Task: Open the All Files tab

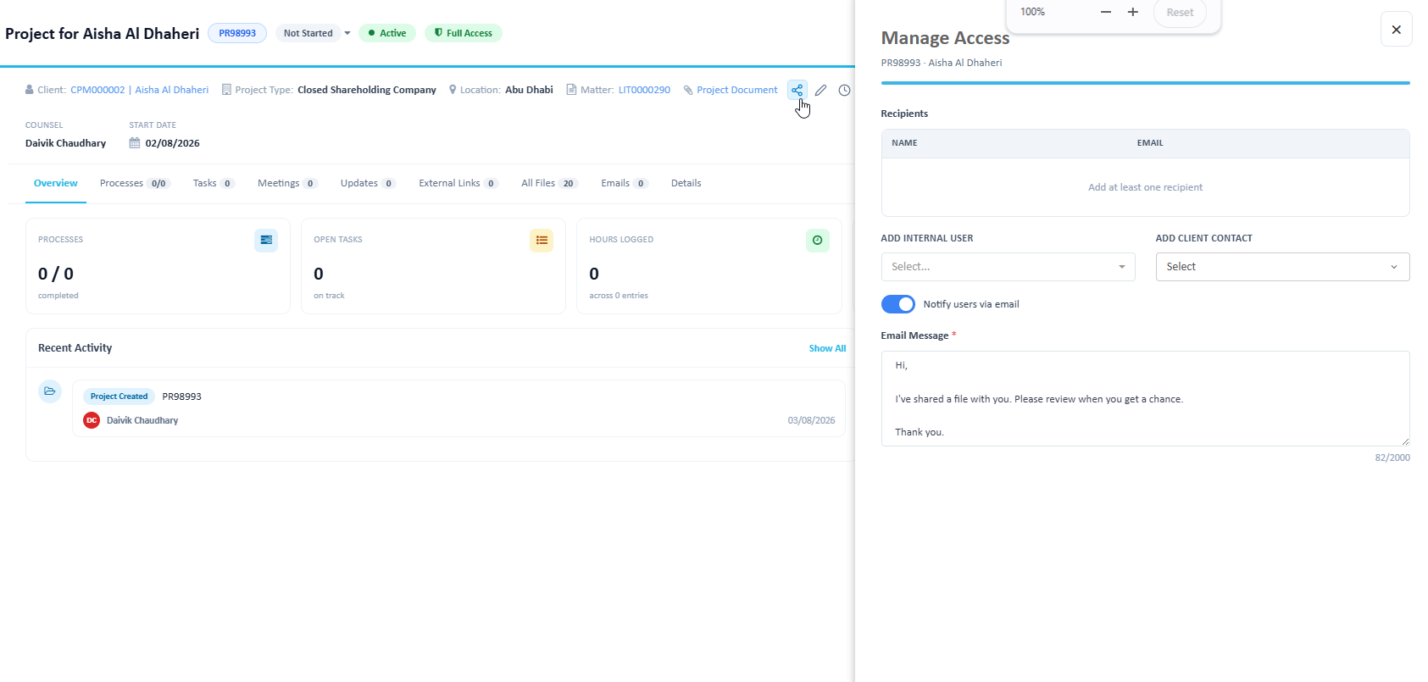Action: pos(549,183)
